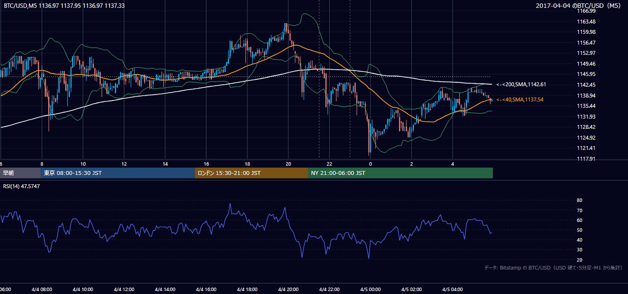
Task: Click RSI axis level 80
Action: tap(579, 200)
